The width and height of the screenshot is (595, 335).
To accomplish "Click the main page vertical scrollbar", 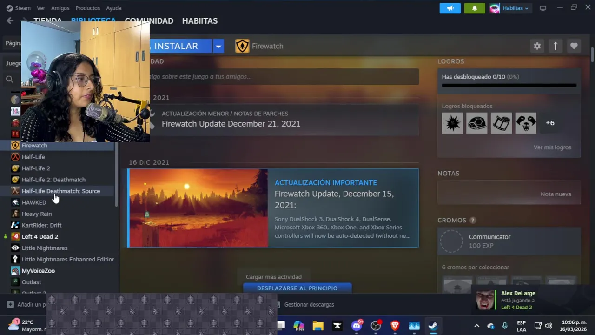I will pyautogui.click(x=592, y=55).
